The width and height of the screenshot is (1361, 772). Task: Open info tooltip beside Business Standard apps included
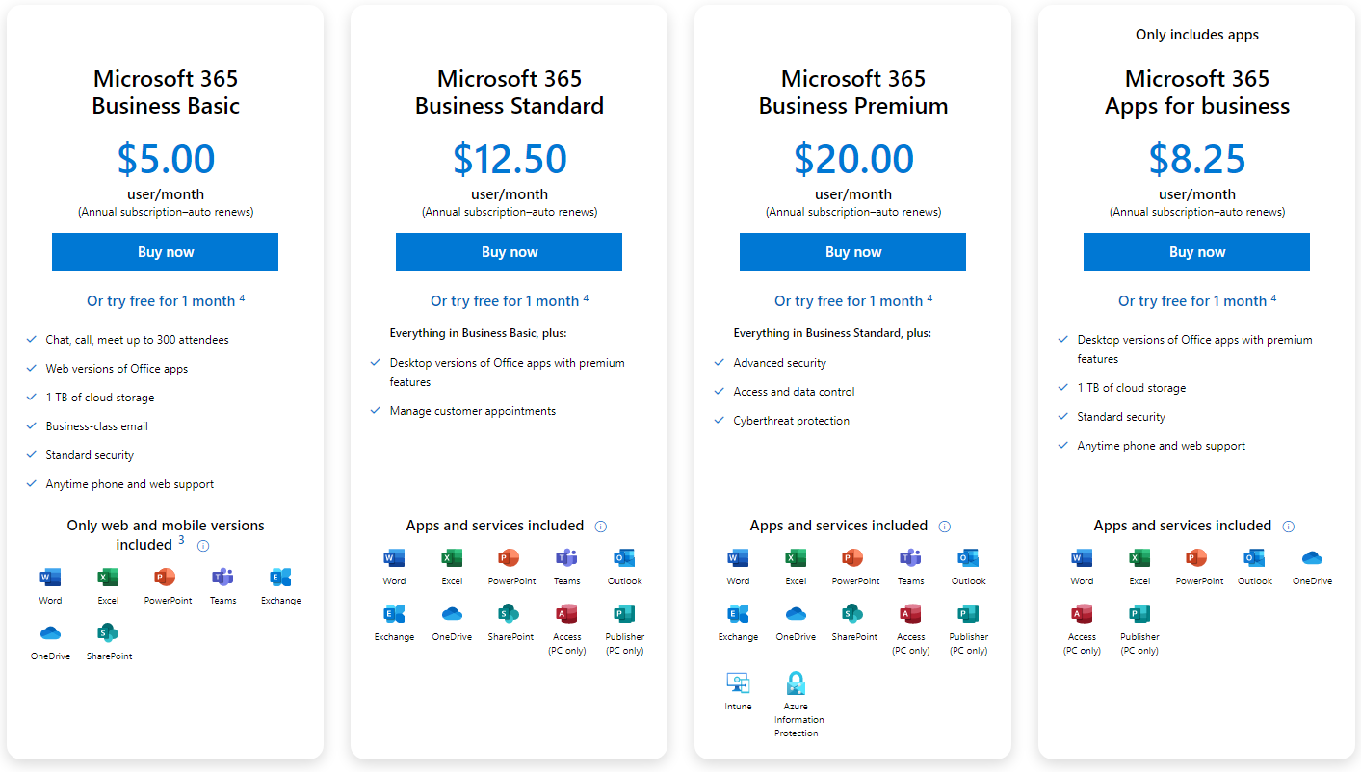tap(601, 527)
